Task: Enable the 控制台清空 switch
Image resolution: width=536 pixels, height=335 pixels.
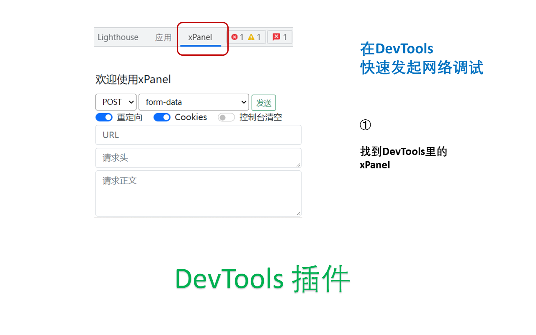Action: tap(226, 117)
